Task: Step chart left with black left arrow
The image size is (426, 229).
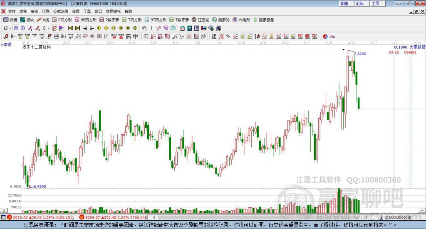Action: click(x=85, y=28)
